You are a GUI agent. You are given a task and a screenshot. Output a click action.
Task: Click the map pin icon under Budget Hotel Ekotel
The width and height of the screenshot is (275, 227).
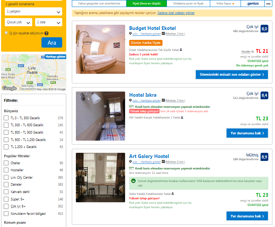click(130, 34)
